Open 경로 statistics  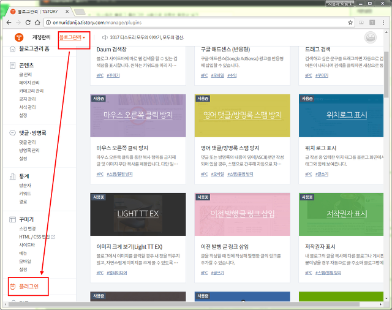click(23, 202)
